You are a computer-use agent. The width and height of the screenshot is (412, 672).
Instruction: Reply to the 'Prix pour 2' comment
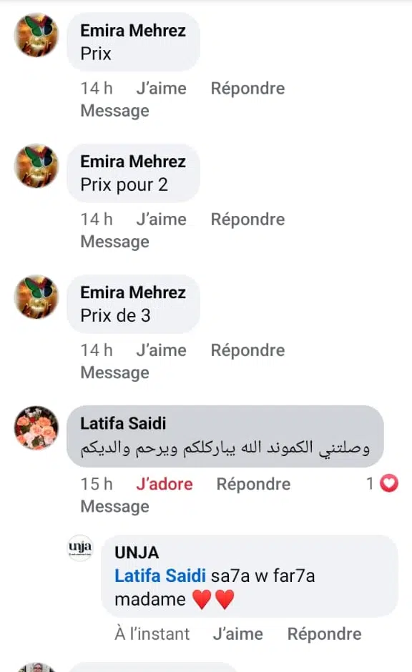pyautogui.click(x=247, y=219)
